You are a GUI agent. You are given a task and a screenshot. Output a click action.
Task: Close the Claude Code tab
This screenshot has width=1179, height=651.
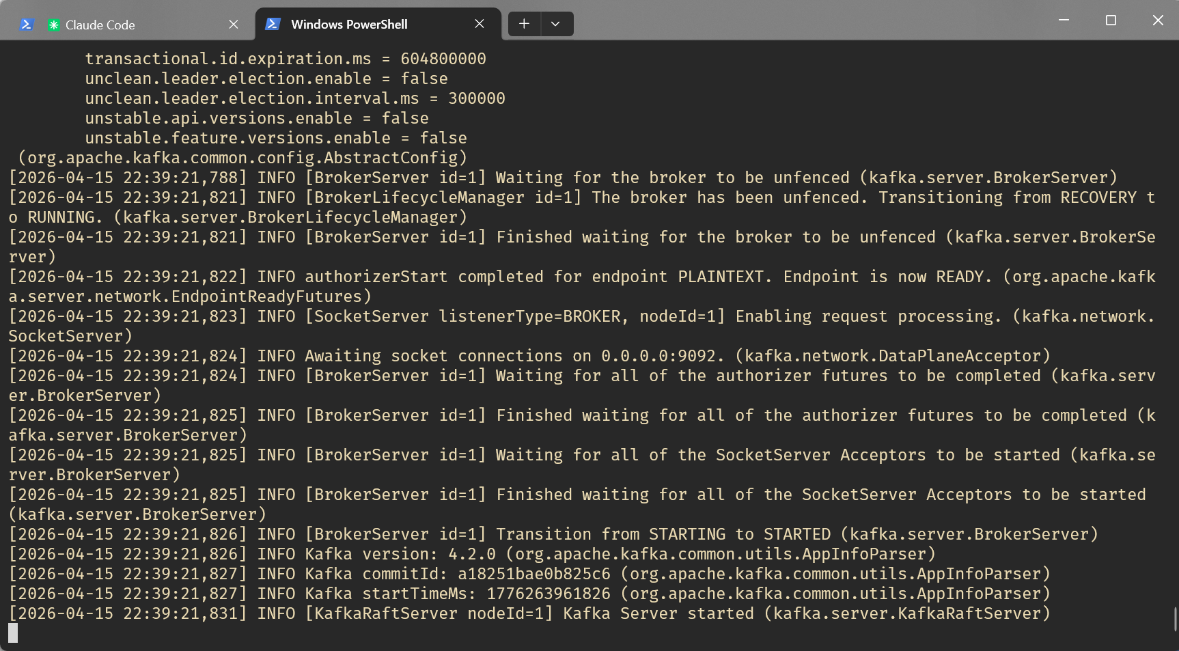234,25
